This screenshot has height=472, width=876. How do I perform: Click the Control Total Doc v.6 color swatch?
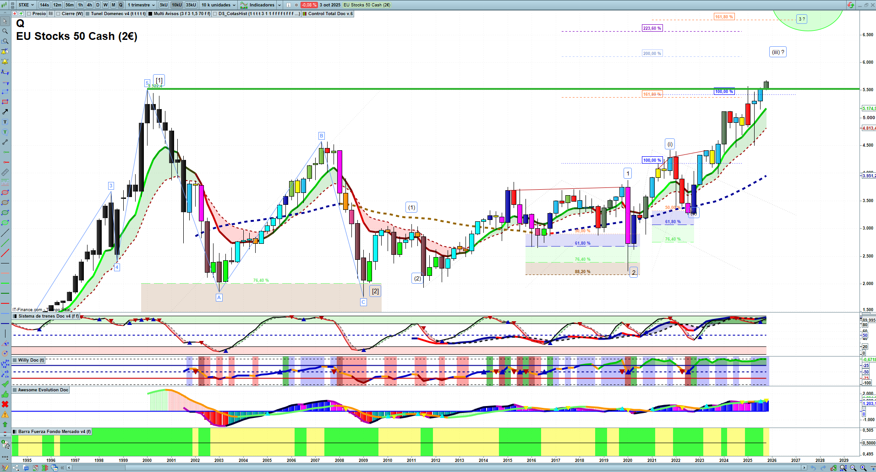(305, 14)
